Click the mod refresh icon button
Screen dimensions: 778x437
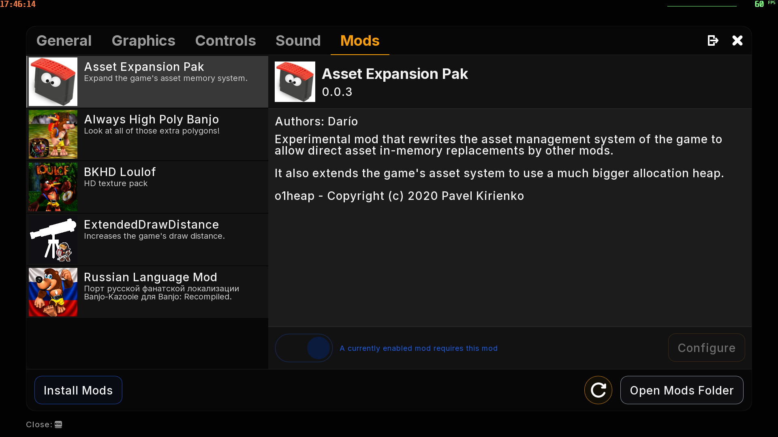598,390
